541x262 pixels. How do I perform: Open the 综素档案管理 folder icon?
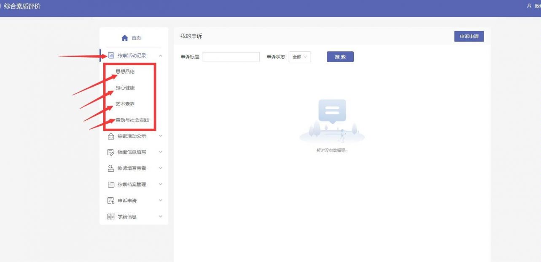point(110,184)
